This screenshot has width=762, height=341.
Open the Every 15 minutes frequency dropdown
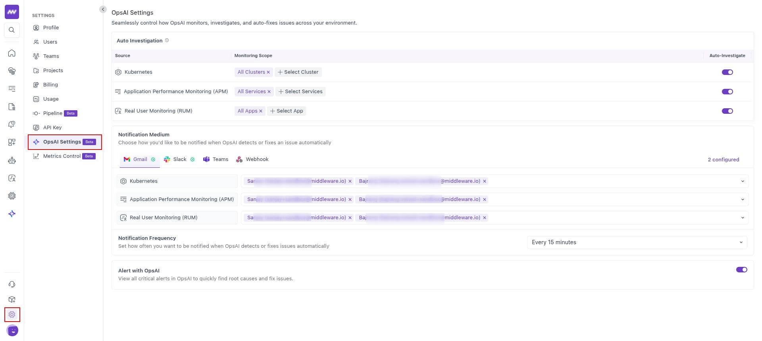click(637, 242)
